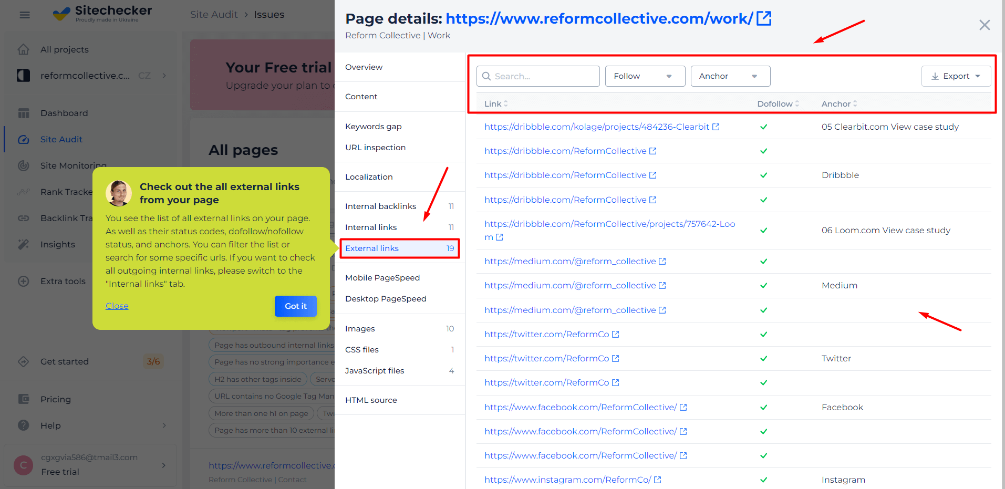Open Clearbit dribbble link external icon
The height and width of the screenshot is (489, 1005).
tap(716, 127)
